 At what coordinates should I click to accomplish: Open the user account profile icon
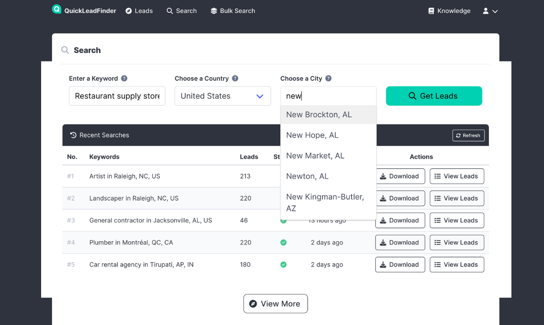(486, 11)
